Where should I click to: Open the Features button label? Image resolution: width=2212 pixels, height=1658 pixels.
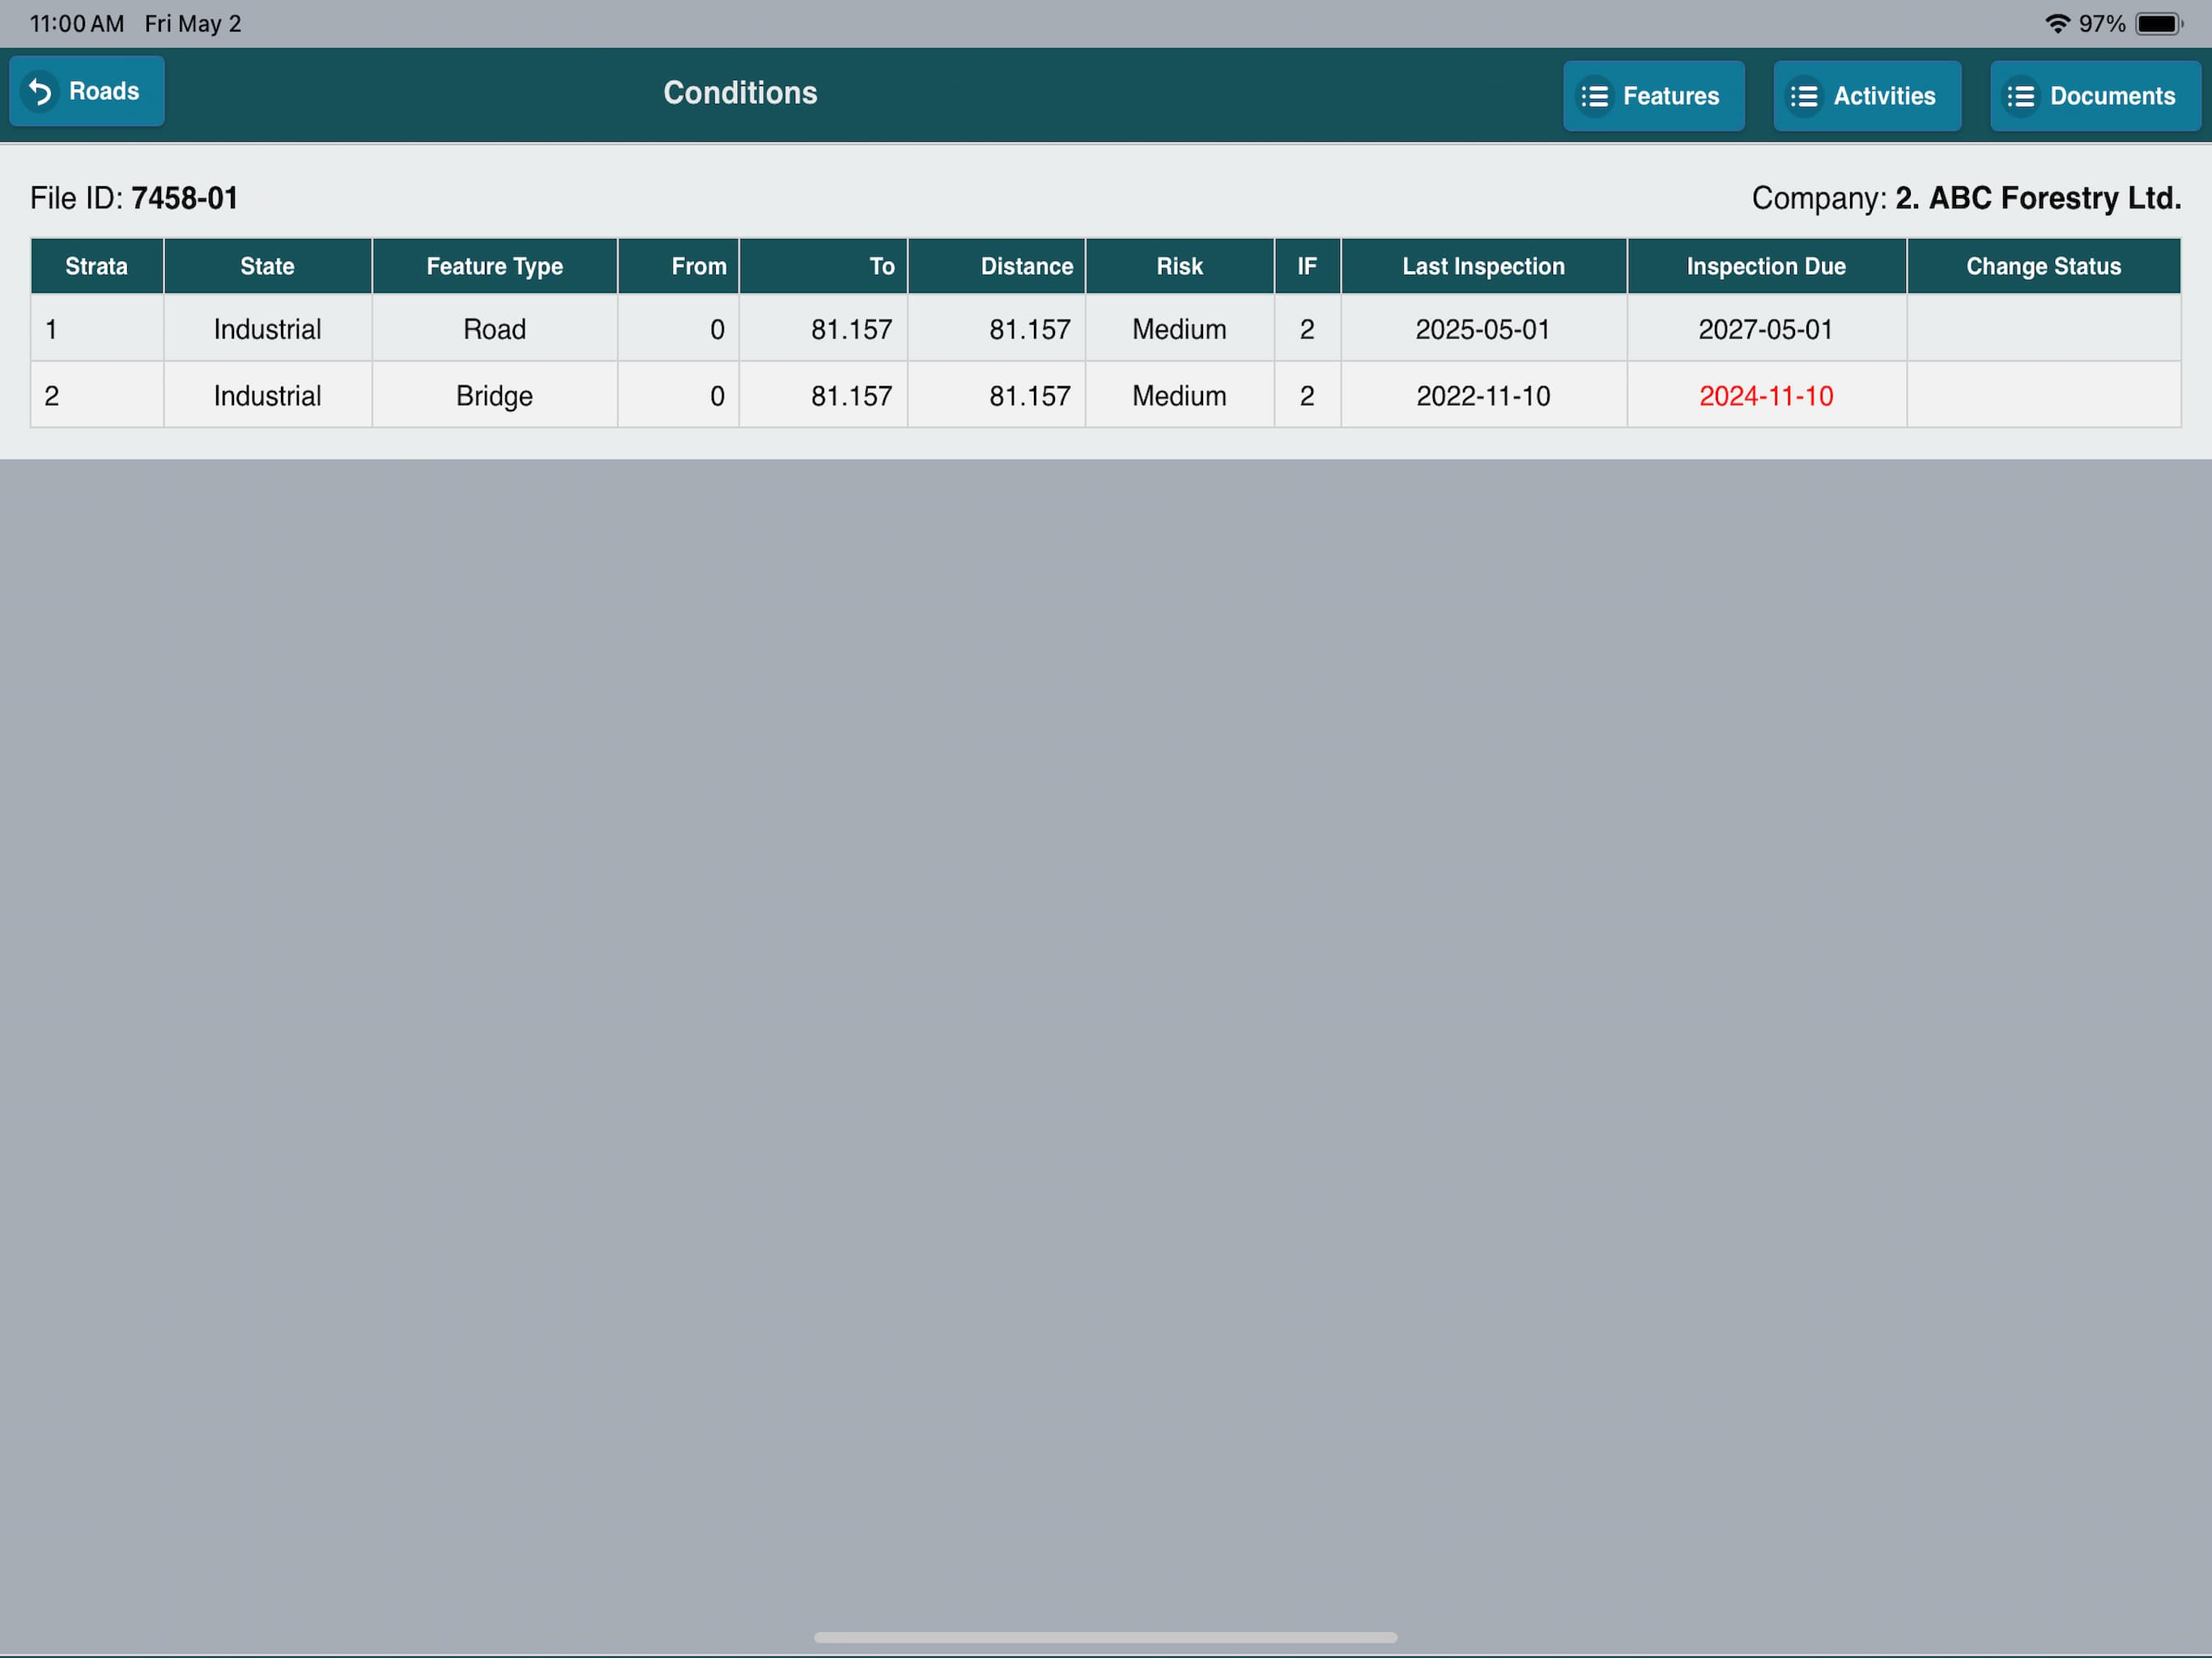(x=1671, y=96)
